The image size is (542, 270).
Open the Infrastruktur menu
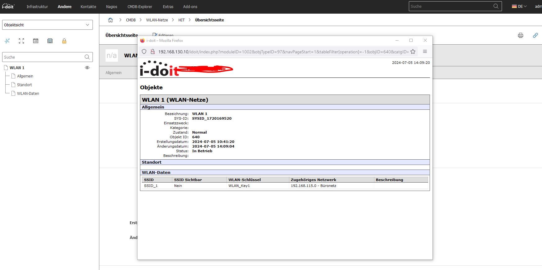(37, 7)
